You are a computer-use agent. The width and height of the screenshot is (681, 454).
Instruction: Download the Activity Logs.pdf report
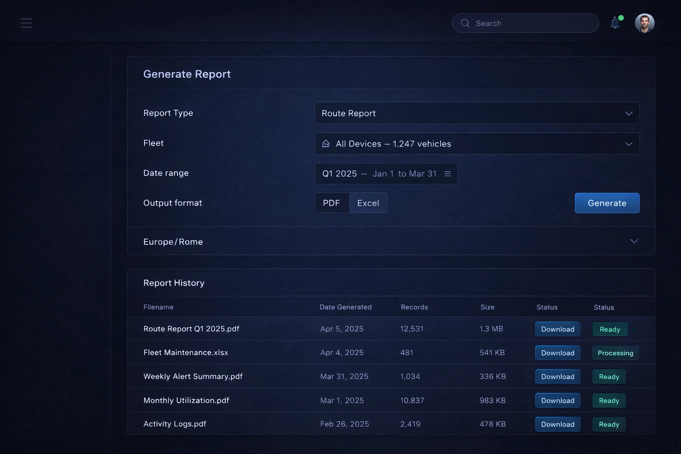coord(557,424)
